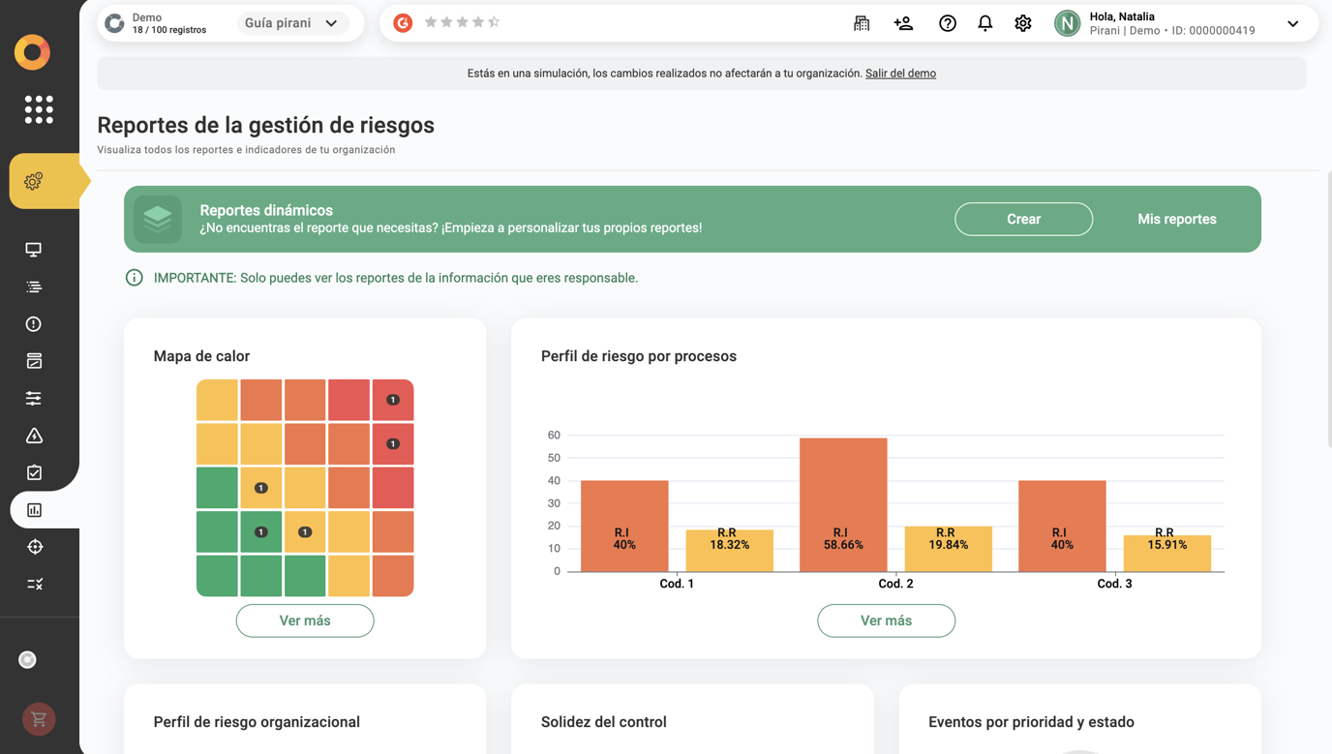Image resolution: width=1332 pixels, height=754 pixels.
Task: Click the clipboard checkmark icon in sidebar
Action: (33, 472)
